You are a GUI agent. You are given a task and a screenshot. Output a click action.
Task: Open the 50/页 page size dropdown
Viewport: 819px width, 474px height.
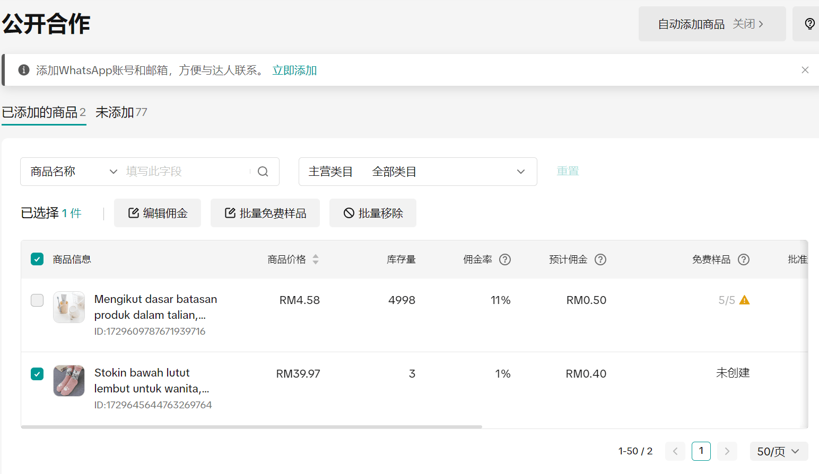778,451
